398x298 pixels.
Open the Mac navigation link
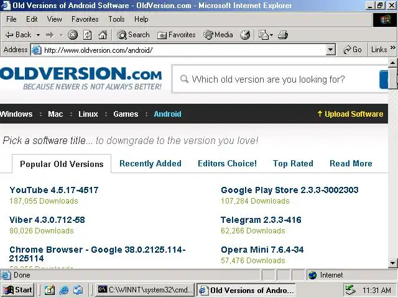click(x=55, y=114)
